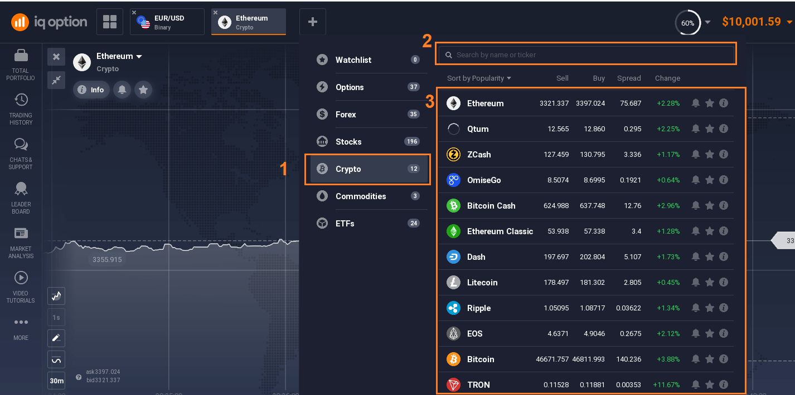Click the Info button under Ethereum
This screenshot has height=395, width=795.
click(91, 90)
